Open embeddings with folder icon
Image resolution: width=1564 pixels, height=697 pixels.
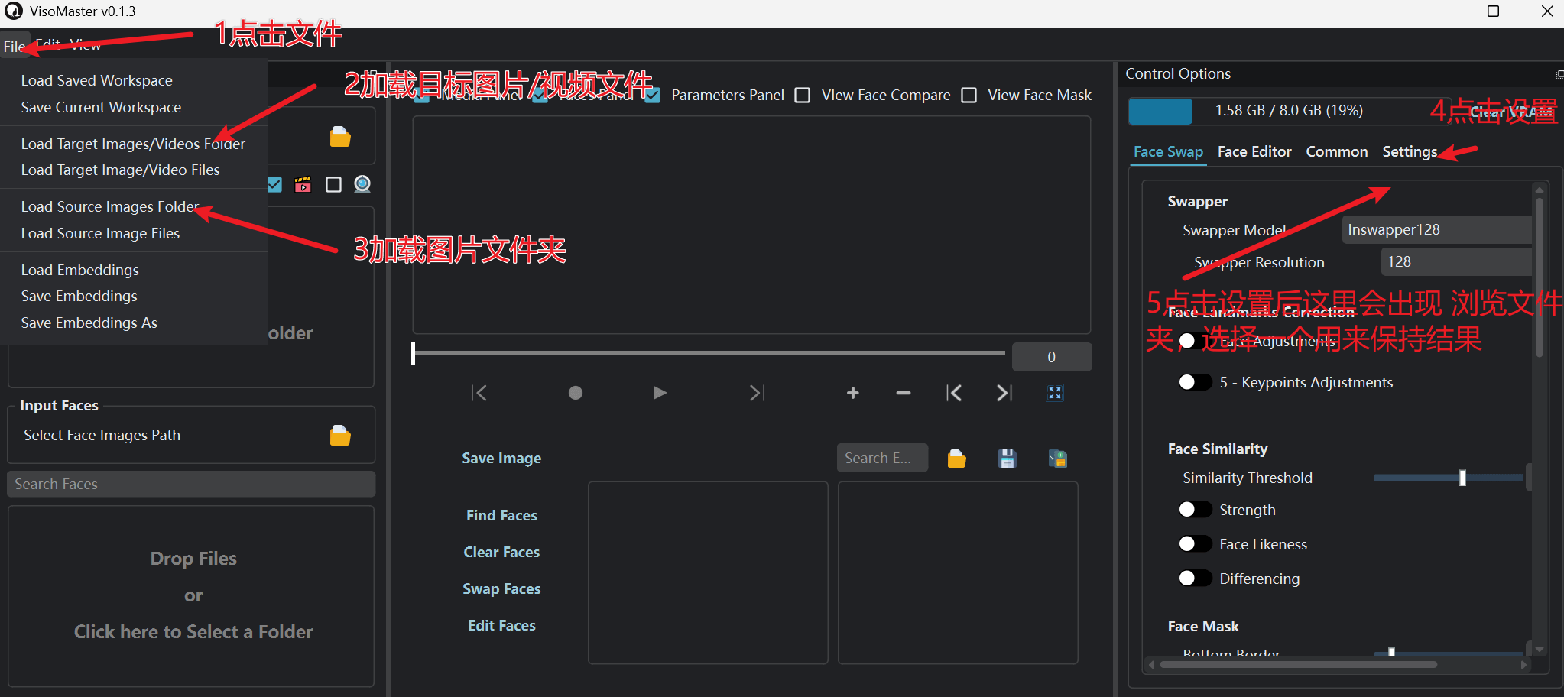tap(957, 459)
